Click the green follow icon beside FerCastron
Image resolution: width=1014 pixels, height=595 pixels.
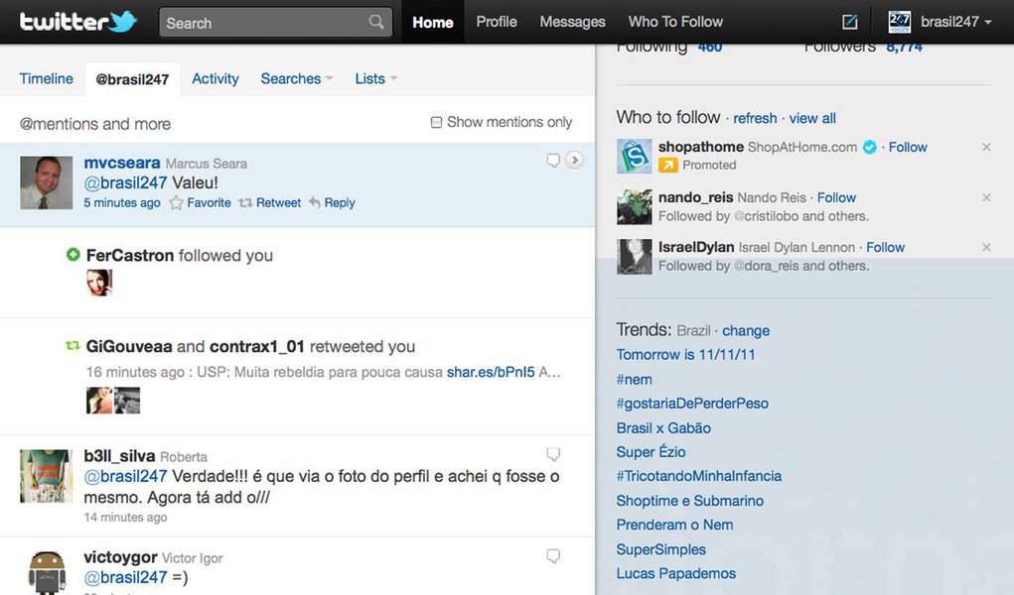click(x=73, y=255)
